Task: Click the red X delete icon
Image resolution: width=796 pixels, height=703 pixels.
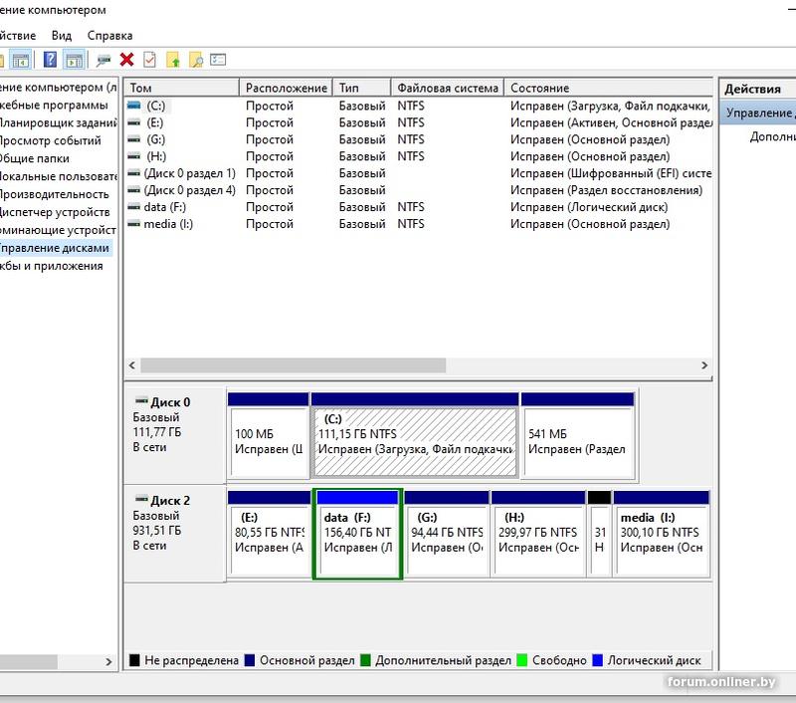Action: (x=126, y=60)
